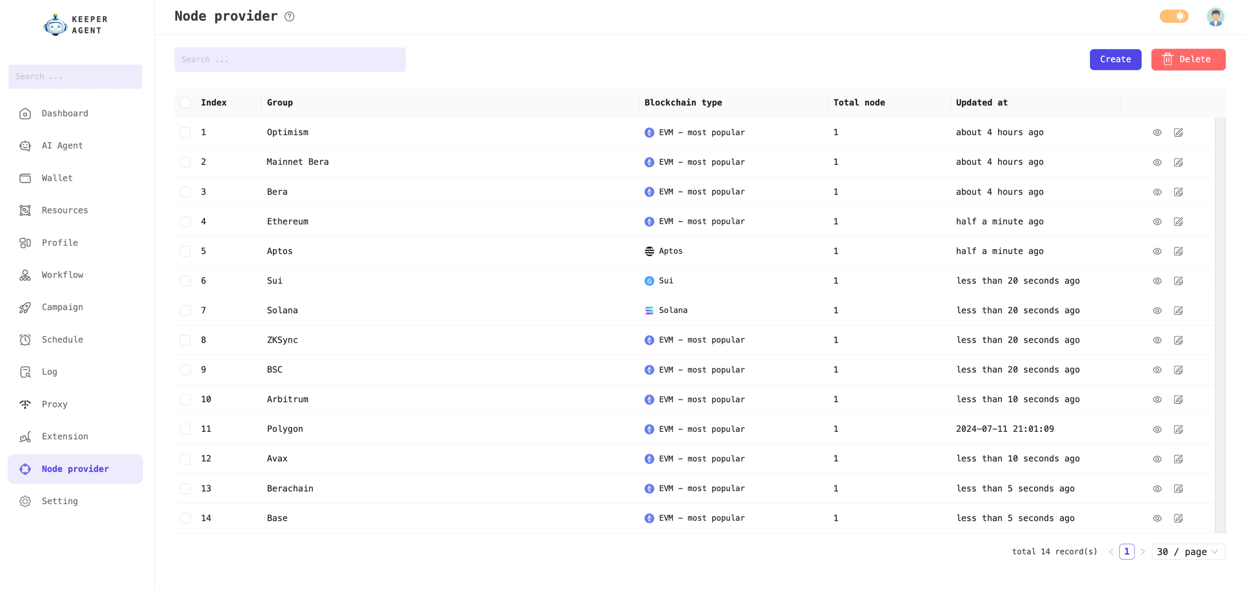Open the Proxy section
This screenshot has width=1245, height=589.
[x=54, y=404]
